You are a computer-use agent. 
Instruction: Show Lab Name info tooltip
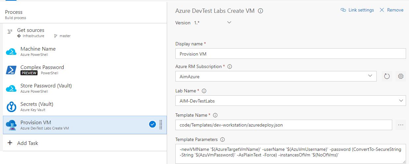point(204,91)
